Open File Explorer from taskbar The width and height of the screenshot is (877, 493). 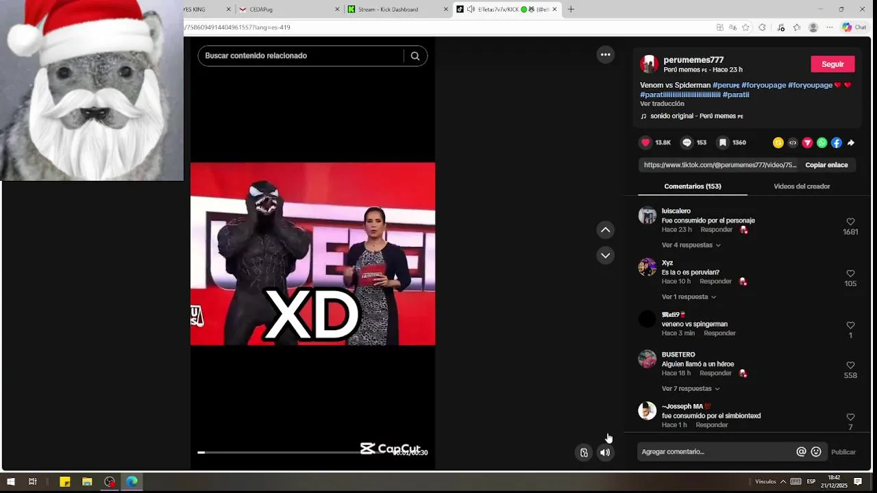tap(87, 482)
